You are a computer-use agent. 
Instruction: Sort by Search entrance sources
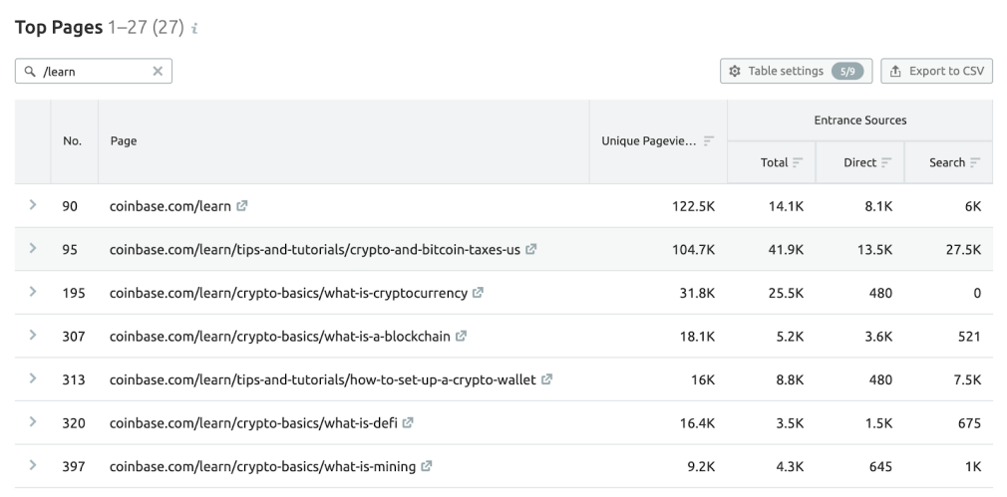point(974,162)
